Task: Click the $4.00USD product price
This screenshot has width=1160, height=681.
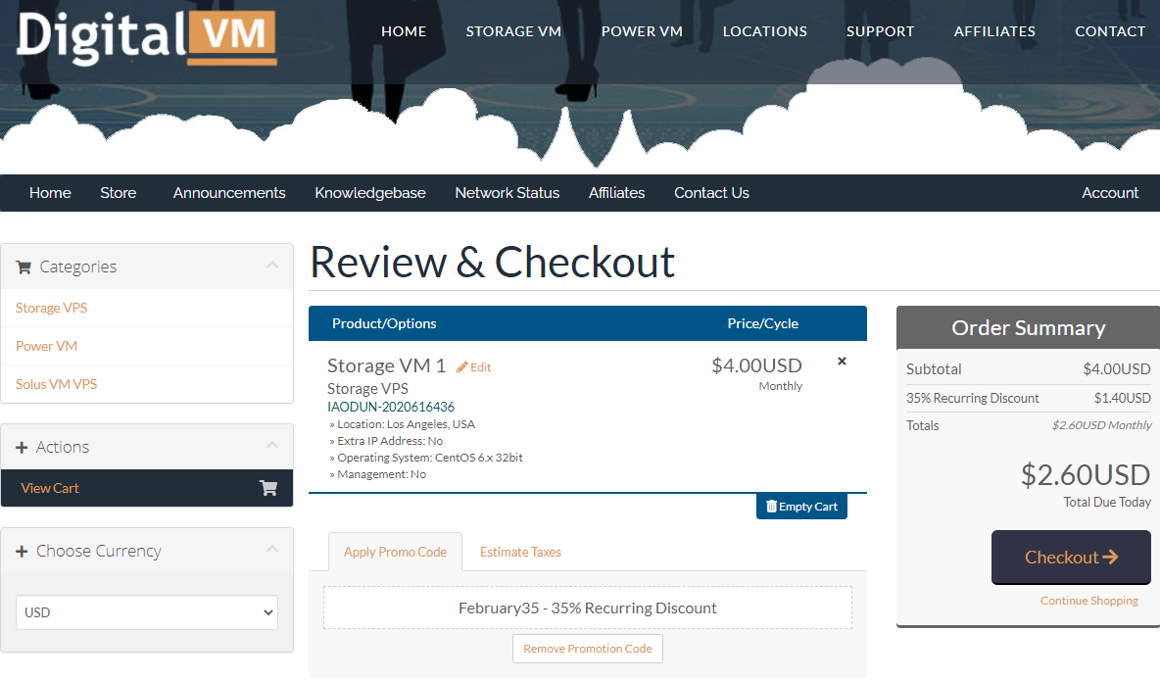Action: click(756, 365)
